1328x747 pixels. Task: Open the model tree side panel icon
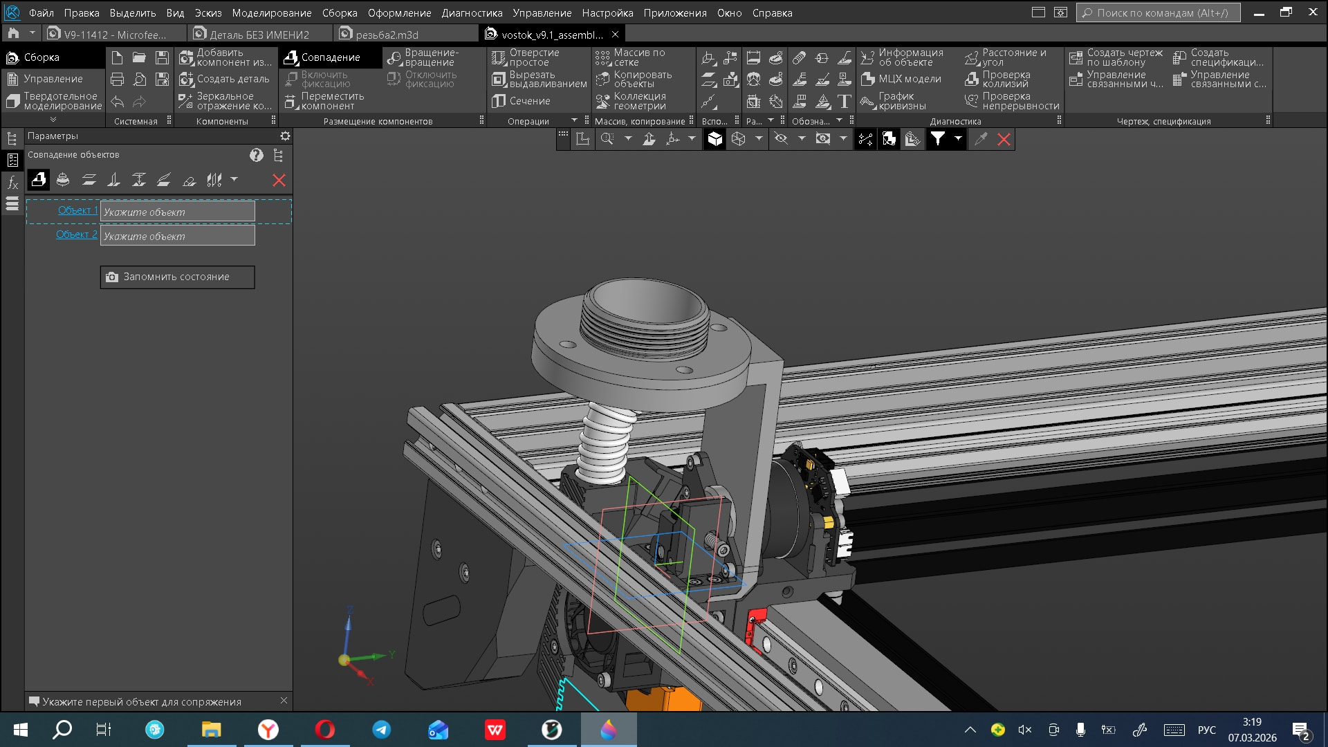pyautogui.click(x=12, y=139)
